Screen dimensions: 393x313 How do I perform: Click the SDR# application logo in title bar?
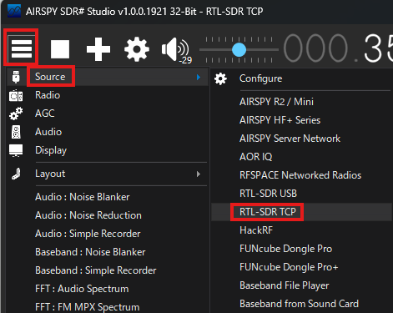point(14,11)
